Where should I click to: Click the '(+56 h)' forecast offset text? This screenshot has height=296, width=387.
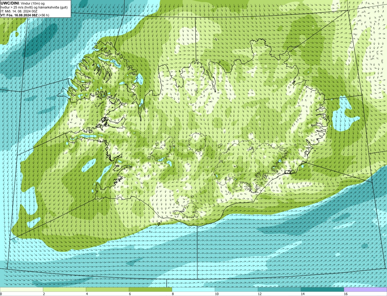(44, 15)
